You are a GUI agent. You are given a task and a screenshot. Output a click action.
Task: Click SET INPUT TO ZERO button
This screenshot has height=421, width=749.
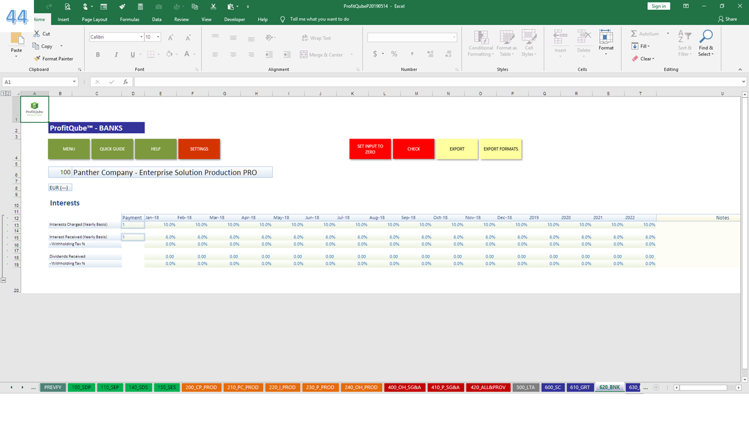pyautogui.click(x=370, y=149)
